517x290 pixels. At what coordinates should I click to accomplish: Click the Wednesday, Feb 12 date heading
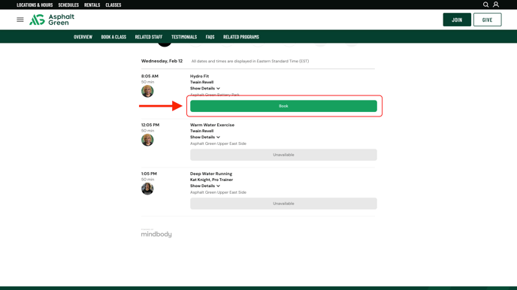point(162,61)
